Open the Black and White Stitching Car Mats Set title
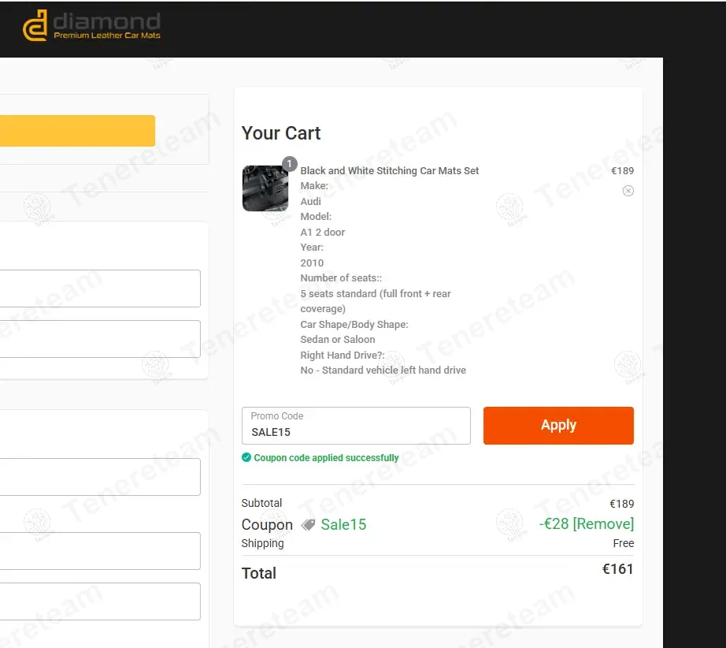The image size is (726, 648). (x=389, y=170)
